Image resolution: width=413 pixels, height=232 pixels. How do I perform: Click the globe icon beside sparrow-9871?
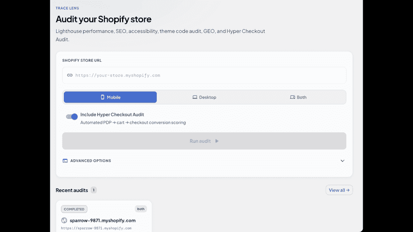[x=64, y=221]
